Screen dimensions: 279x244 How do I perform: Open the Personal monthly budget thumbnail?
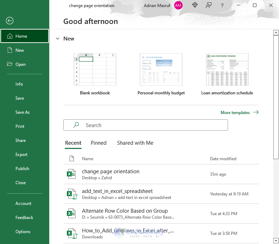point(161,69)
